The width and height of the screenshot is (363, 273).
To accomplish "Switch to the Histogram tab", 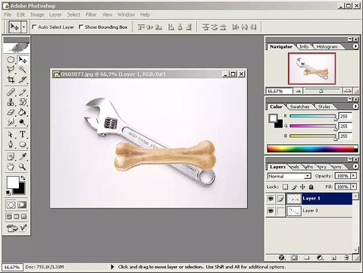I will (x=327, y=46).
